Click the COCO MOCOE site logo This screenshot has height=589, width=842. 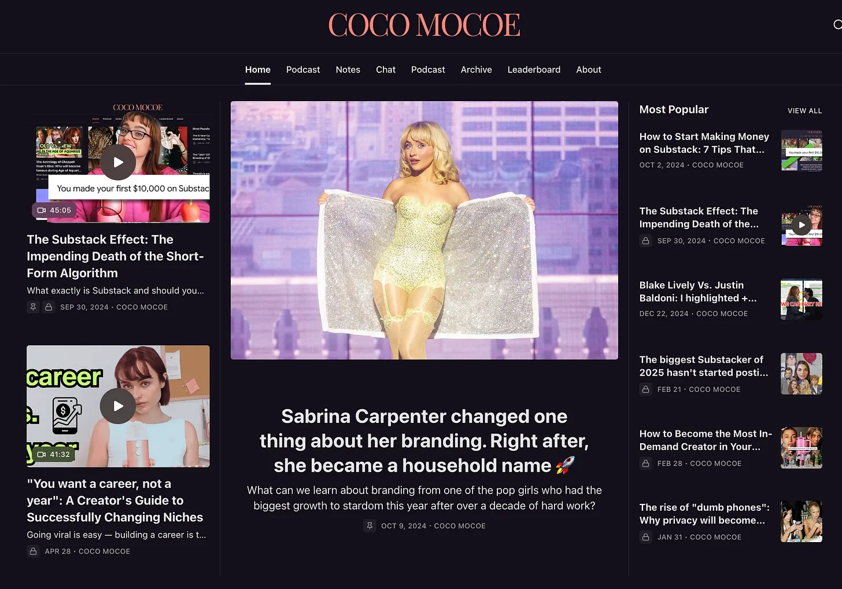[424, 25]
